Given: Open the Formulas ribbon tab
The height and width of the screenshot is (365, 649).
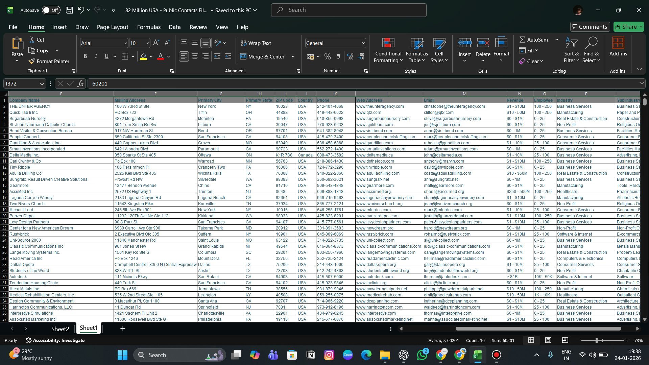Looking at the screenshot, I should 149,27.
